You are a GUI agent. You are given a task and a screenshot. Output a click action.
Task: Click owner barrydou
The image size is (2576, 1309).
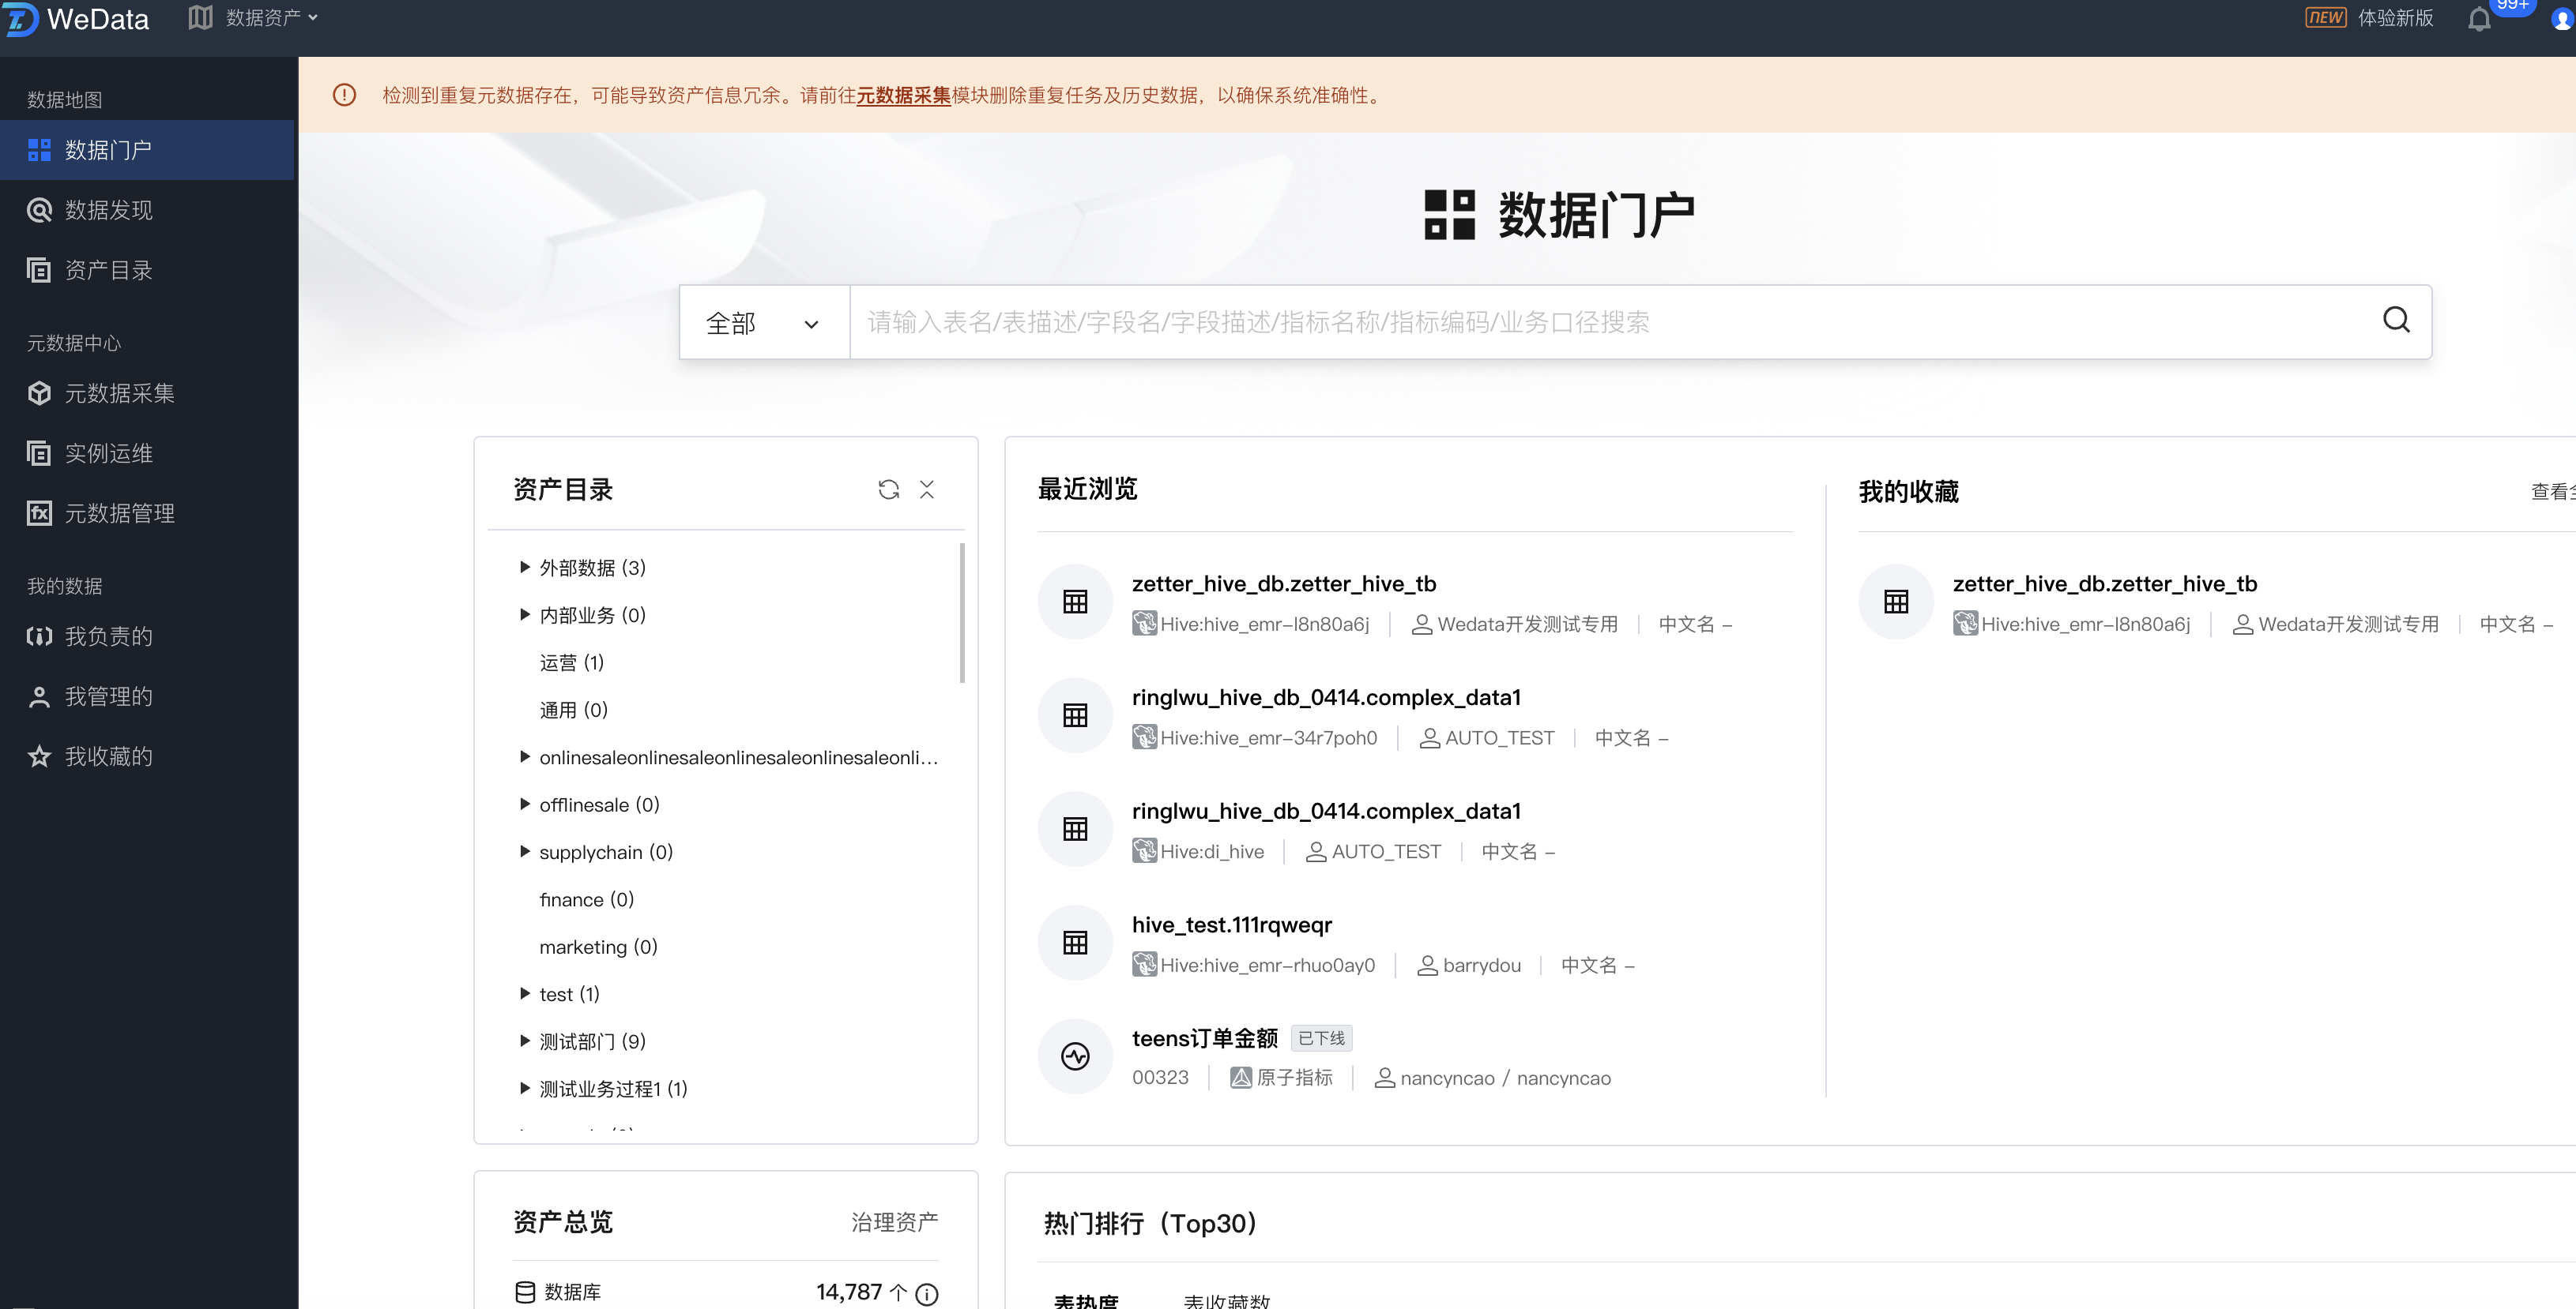coord(1481,966)
